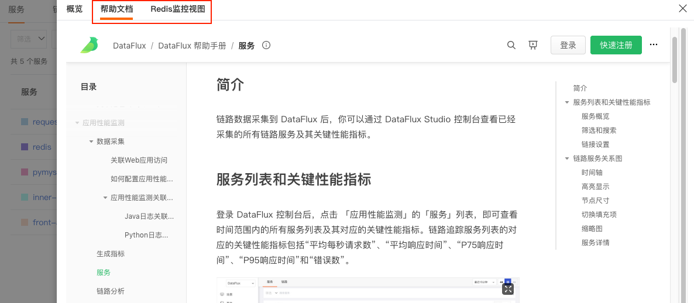Click the info icon beside 服务 breadcrumb
Screen dimensions: 694x303
point(266,45)
